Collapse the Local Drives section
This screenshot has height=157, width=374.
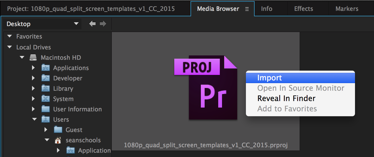10,47
